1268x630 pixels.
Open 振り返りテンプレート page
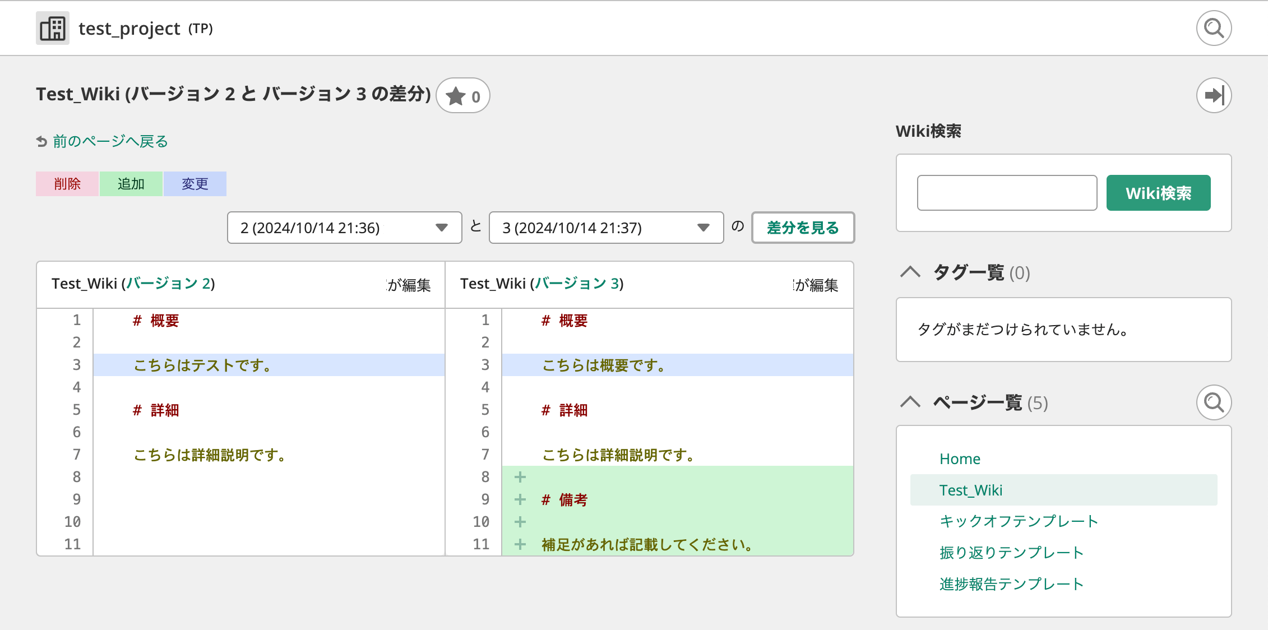[x=1011, y=553]
